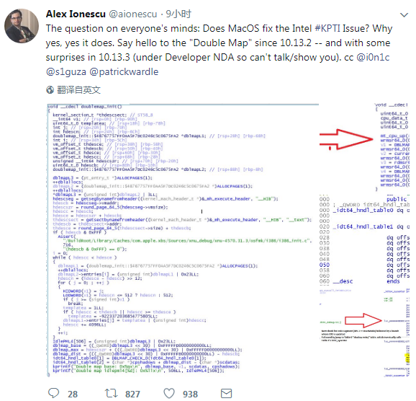Click the 827 retweet count
The image size is (416, 401).
pos(132,394)
